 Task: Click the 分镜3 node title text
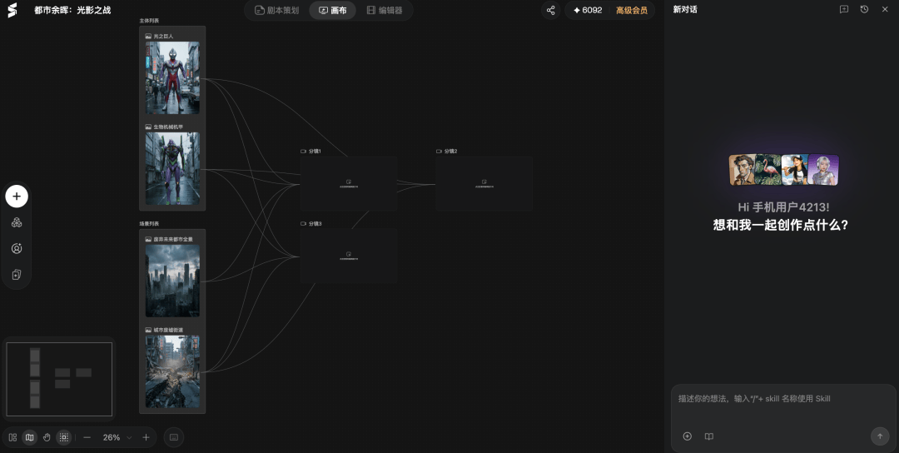pos(315,224)
